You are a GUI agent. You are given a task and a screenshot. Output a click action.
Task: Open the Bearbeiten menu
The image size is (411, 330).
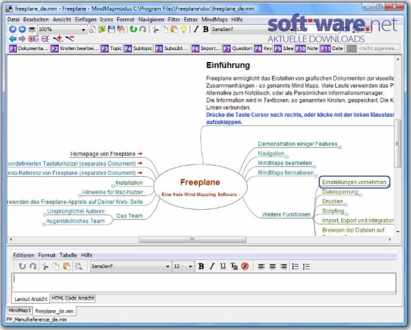coord(36,19)
